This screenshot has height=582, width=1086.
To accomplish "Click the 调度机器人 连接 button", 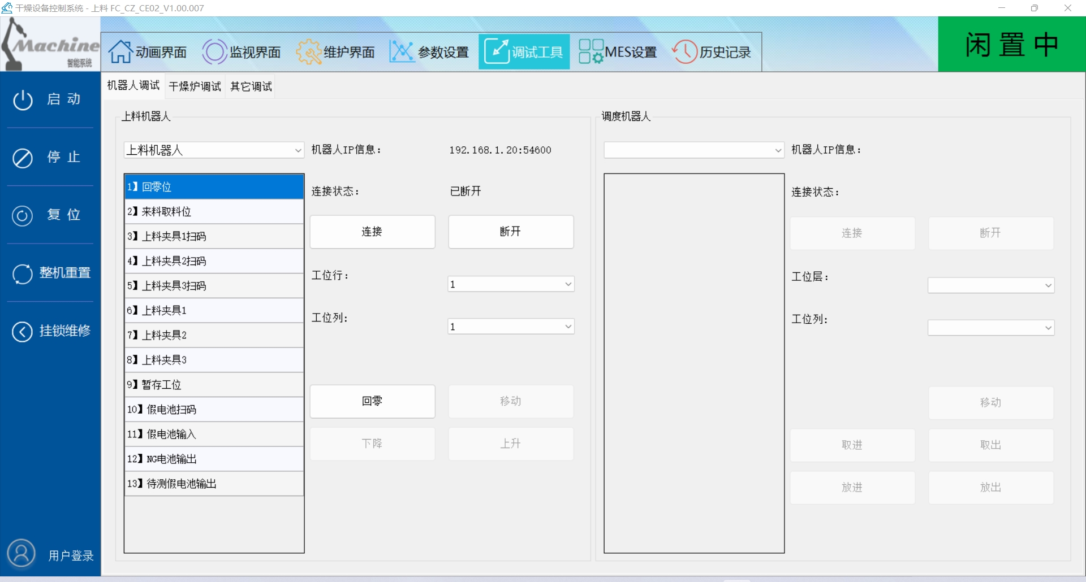I will 852,233.
